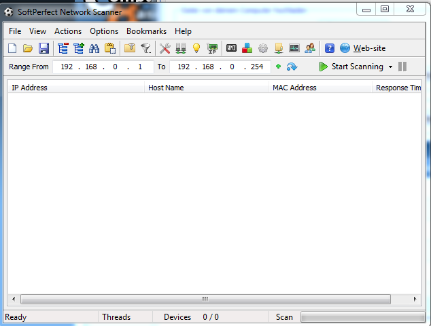Viewport: 431px width, 326px height.
Task: Open the Bookmarks menu
Action: [146, 31]
